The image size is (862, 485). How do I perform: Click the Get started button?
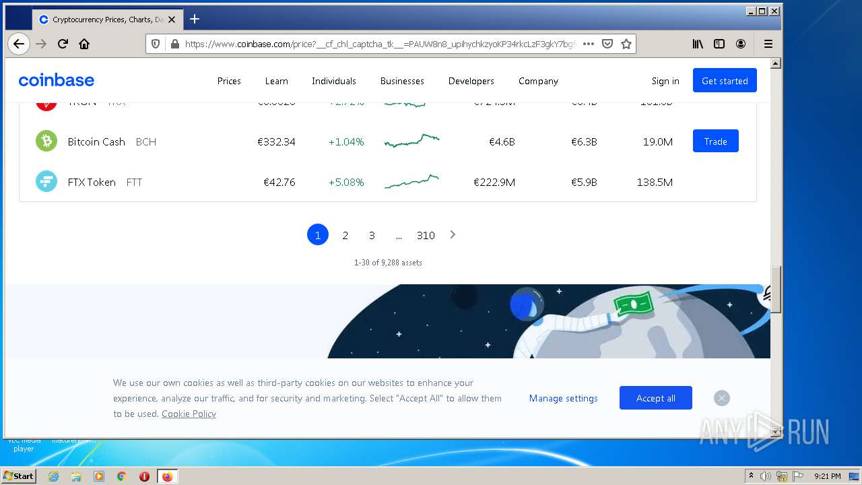click(725, 80)
